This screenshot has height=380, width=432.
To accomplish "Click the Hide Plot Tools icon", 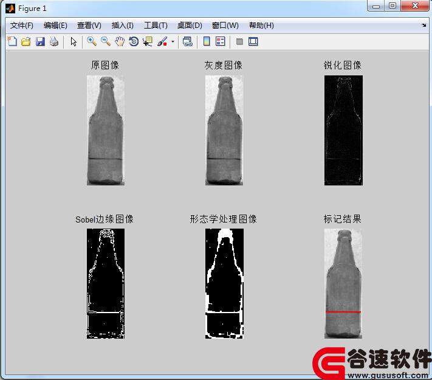I will click(x=239, y=41).
